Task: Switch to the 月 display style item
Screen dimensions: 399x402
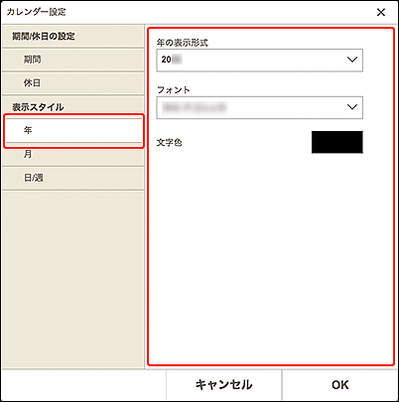Action: pos(72,154)
